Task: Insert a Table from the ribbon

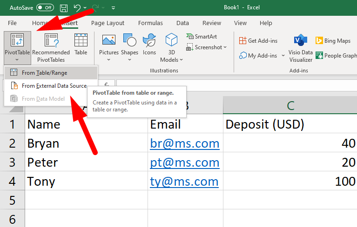Action: tap(81, 45)
